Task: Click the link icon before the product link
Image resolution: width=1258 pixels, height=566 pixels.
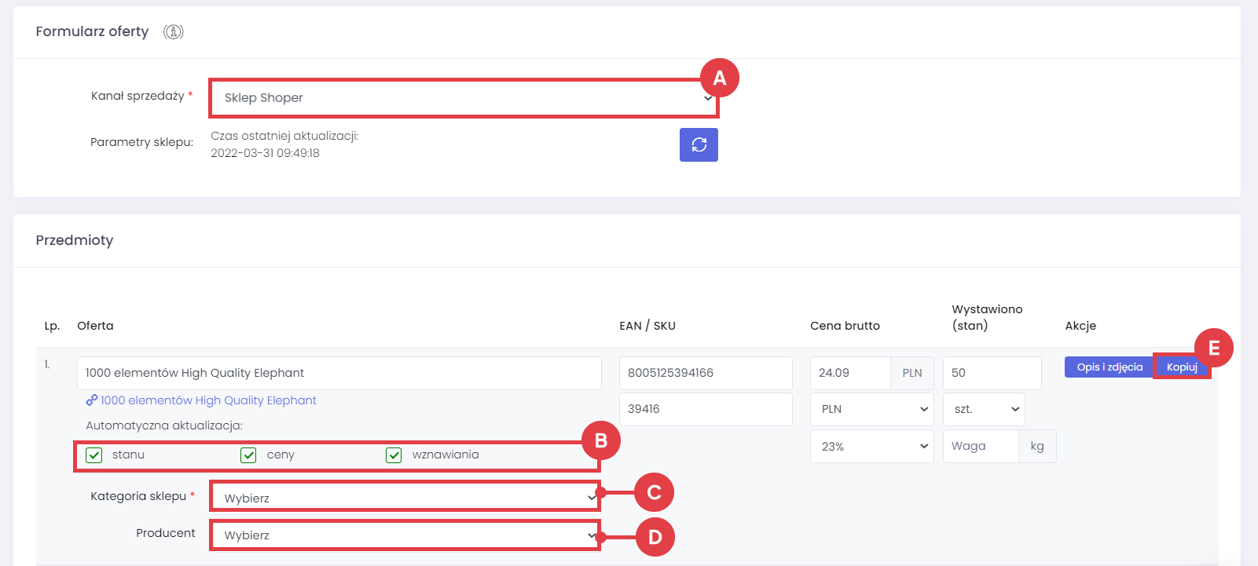Action: [x=92, y=400]
